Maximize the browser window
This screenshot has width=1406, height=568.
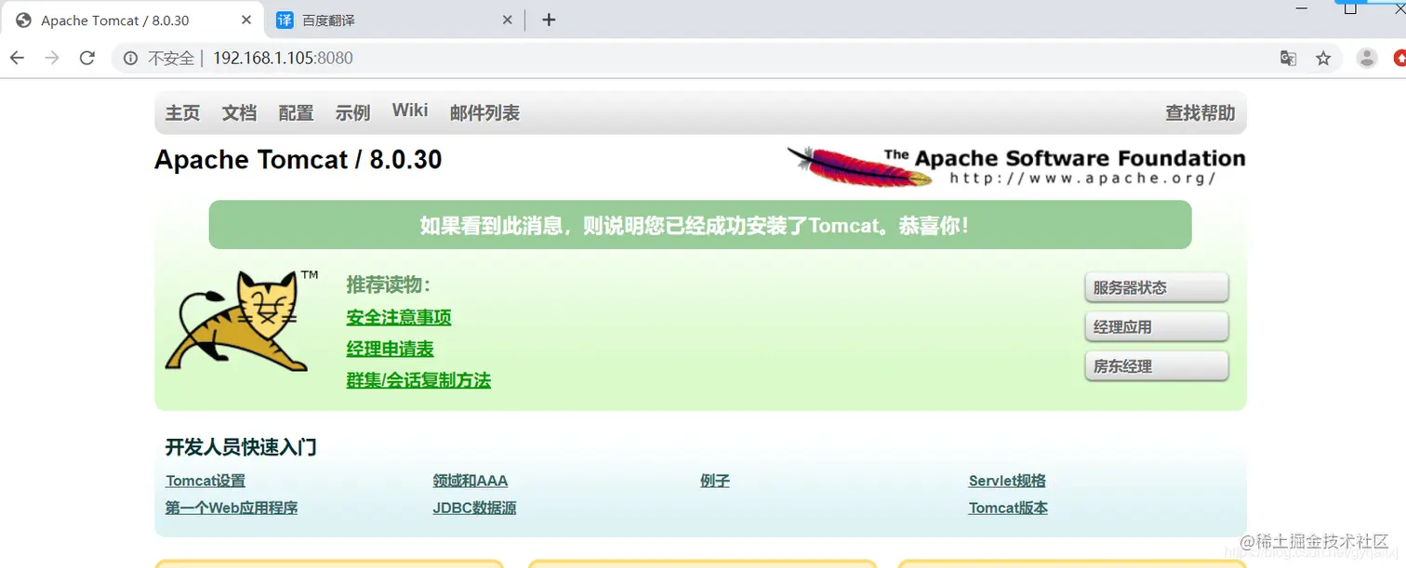(1350, 8)
